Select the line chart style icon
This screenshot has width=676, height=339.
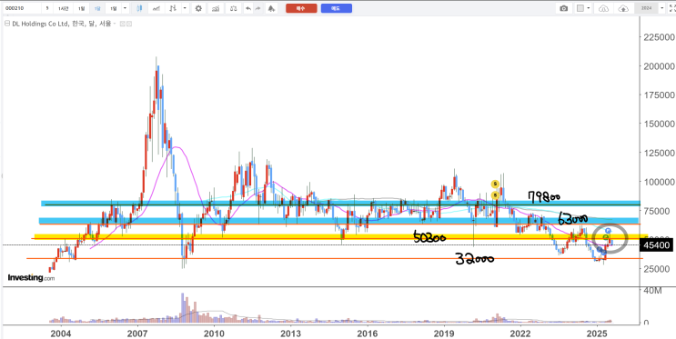coord(156,8)
